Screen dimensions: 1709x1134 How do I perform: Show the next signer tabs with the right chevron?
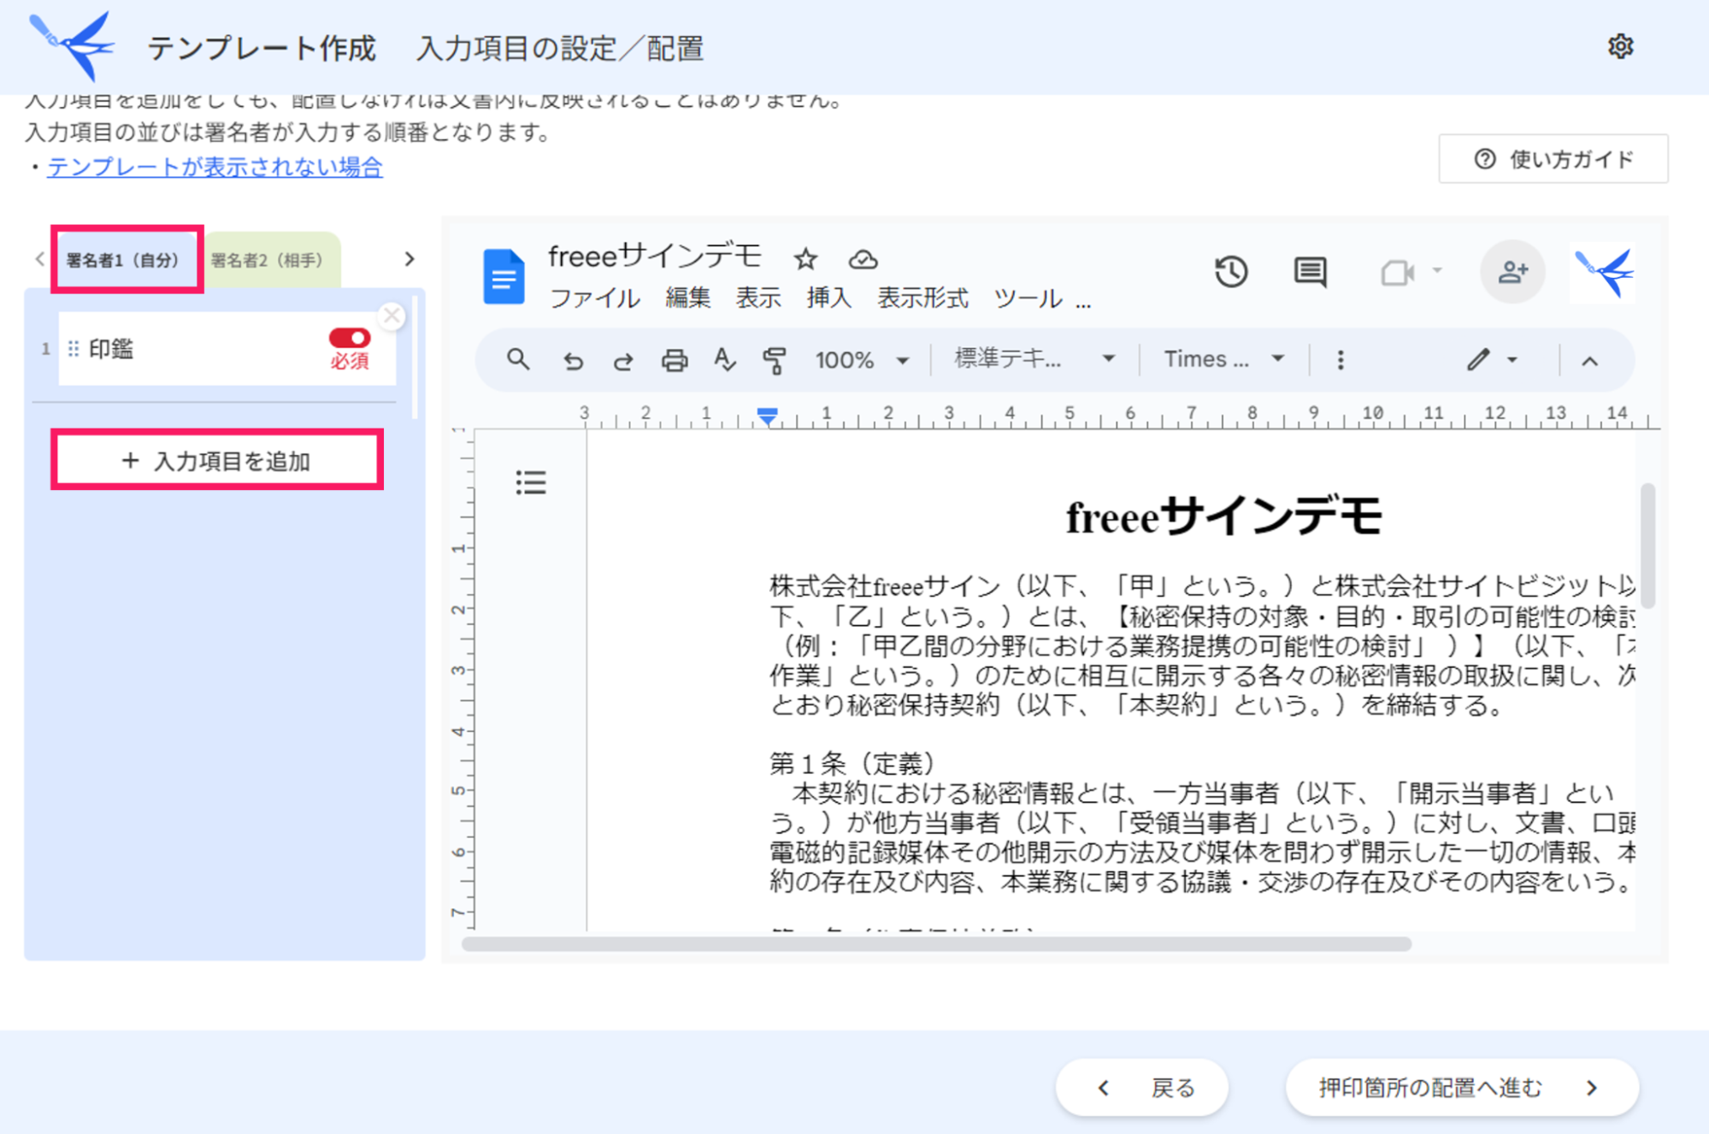click(409, 259)
